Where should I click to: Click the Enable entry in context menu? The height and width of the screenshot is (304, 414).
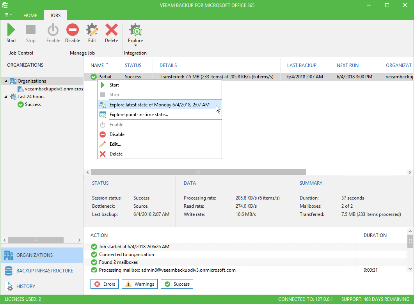160,124
